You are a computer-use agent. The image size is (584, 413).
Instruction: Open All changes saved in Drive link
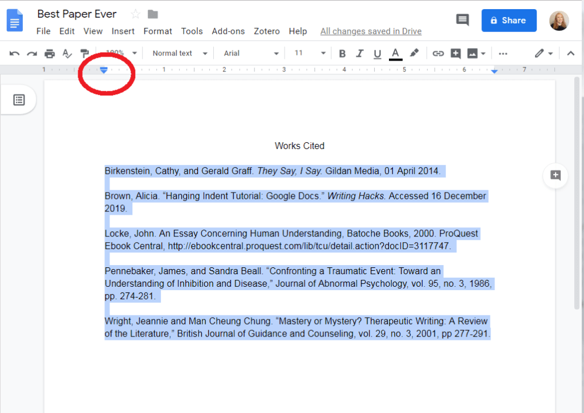click(371, 31)
